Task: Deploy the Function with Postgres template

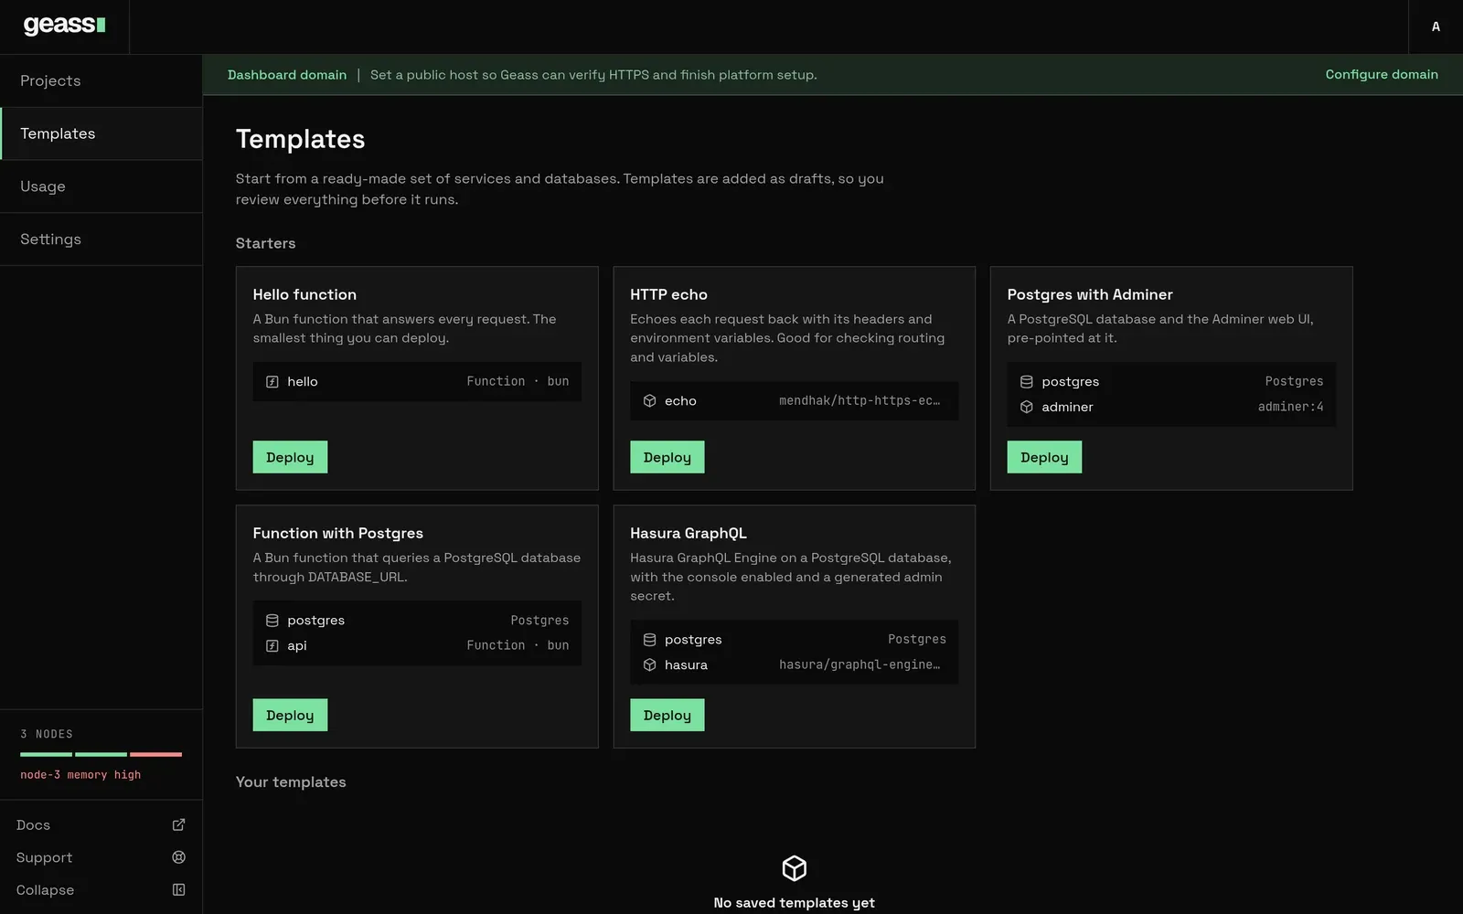Action: [290, 715]
